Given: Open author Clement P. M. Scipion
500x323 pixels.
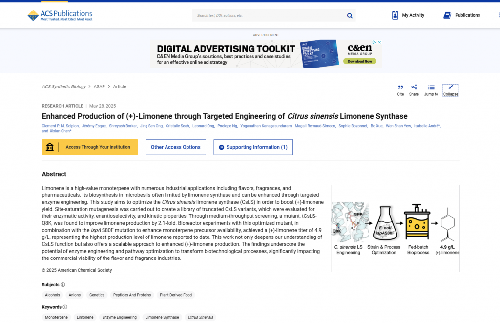Looking at the screenshot, I should (60, 126).
